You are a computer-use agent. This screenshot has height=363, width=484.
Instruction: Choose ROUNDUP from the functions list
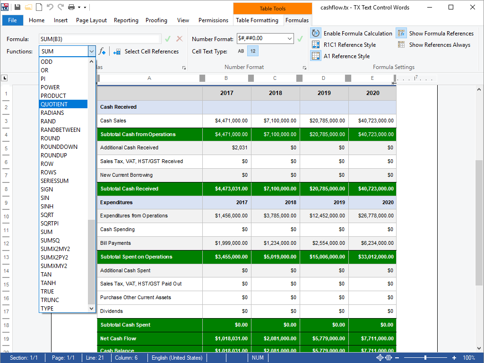pos(53,155)
